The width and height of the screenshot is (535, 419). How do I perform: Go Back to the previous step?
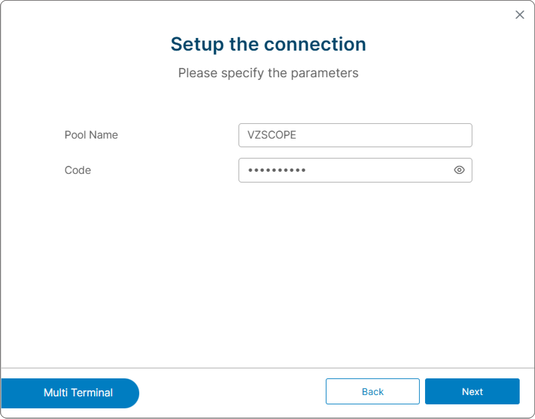pos(372,391)
